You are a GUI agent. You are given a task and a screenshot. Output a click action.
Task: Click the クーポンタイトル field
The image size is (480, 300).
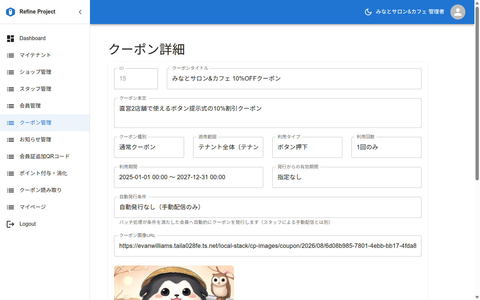[294, 79]
